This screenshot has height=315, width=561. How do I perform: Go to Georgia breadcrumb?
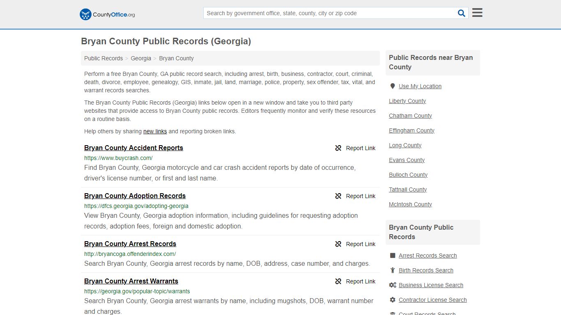coord(141,58)
